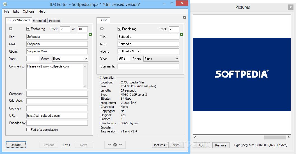Click ID3 v2 Track number field
Screen dimensions: 296x154
pyautogui.click(x=65, y=29)
